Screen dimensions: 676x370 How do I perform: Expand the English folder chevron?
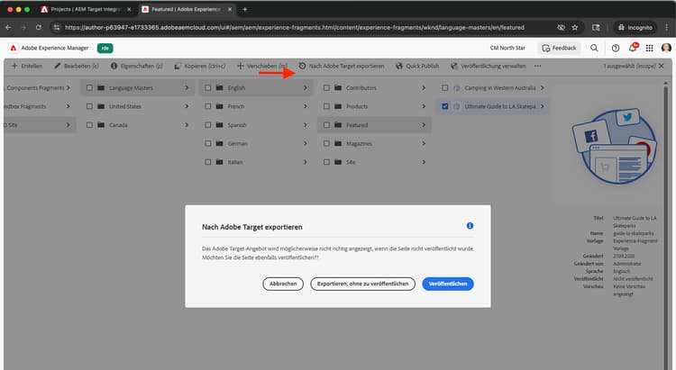pyautogui.click(x=306, y=88)
